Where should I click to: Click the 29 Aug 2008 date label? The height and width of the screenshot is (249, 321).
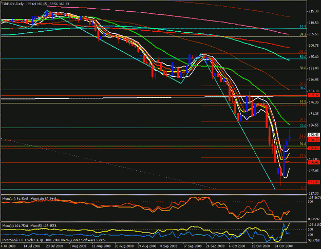(x=147, y=246)
